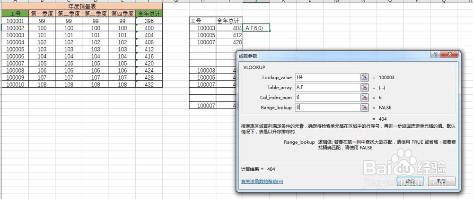
Task: Close the function arguments dialog
Action: pos(450,54)
